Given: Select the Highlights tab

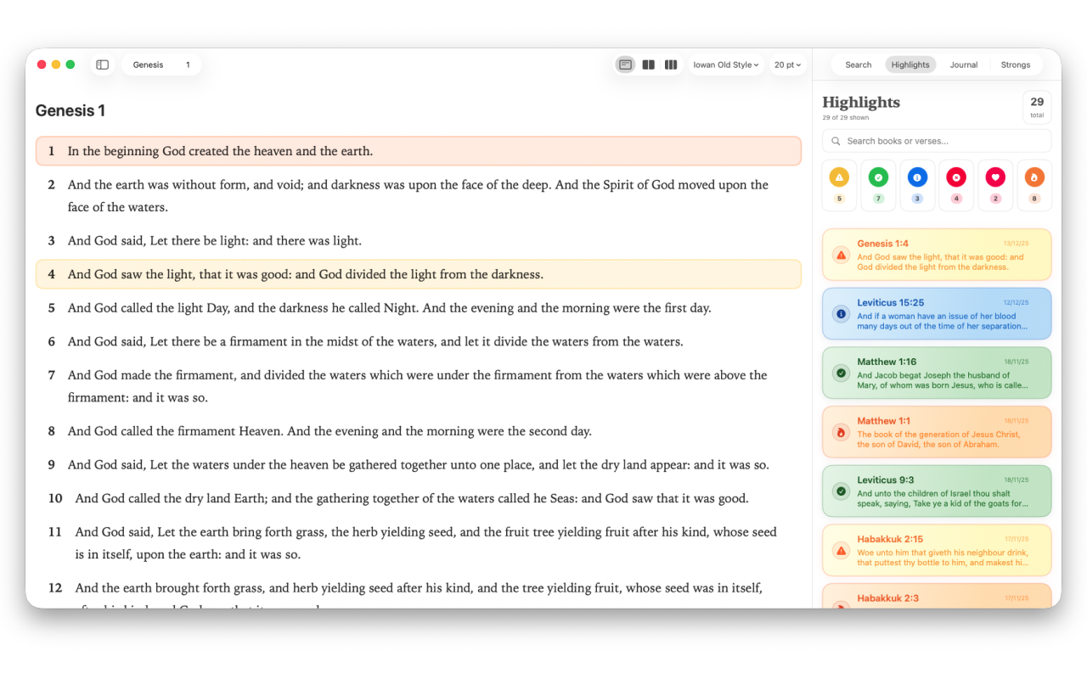Looking at the screenshot, I should tap(910, 65).
